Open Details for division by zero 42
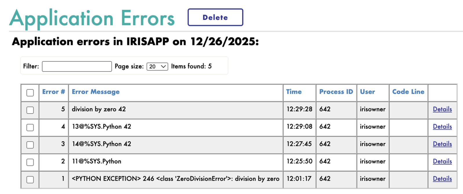Image resolution: width=463 pixels, height=194 pixels. [442, 109]
